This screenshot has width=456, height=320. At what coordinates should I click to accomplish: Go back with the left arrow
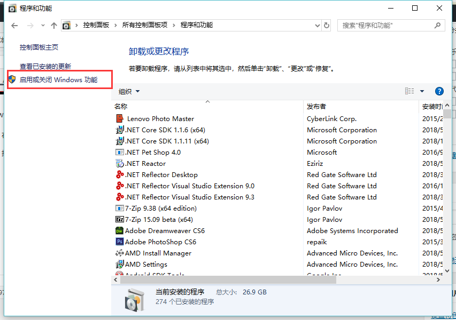tap(14, 26)
